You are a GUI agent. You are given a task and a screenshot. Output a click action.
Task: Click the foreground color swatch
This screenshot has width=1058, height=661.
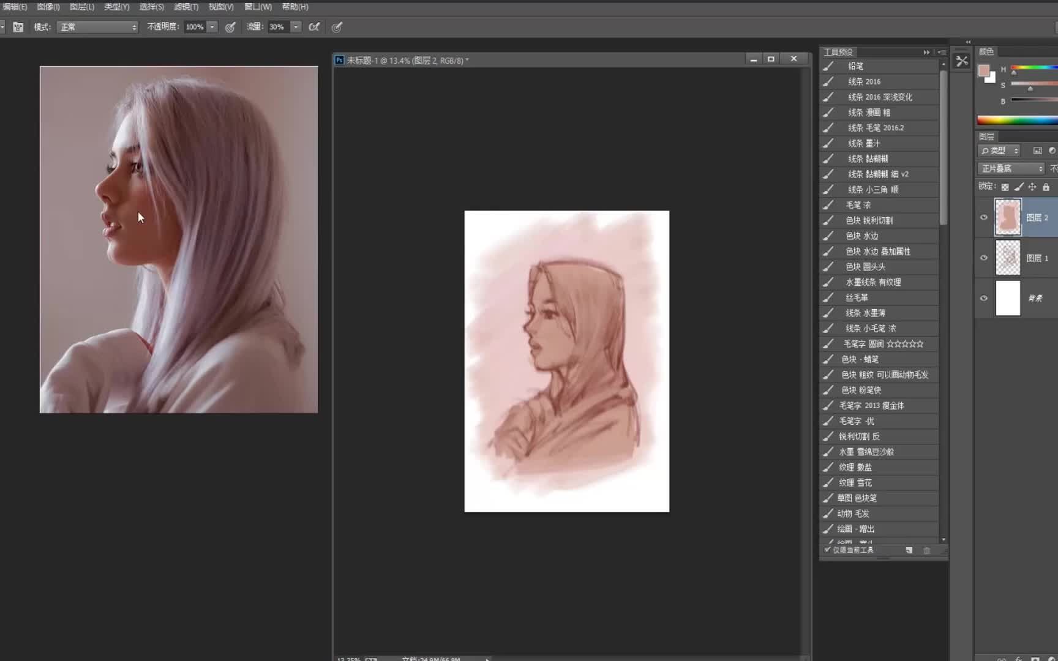[x=983, y=70]
